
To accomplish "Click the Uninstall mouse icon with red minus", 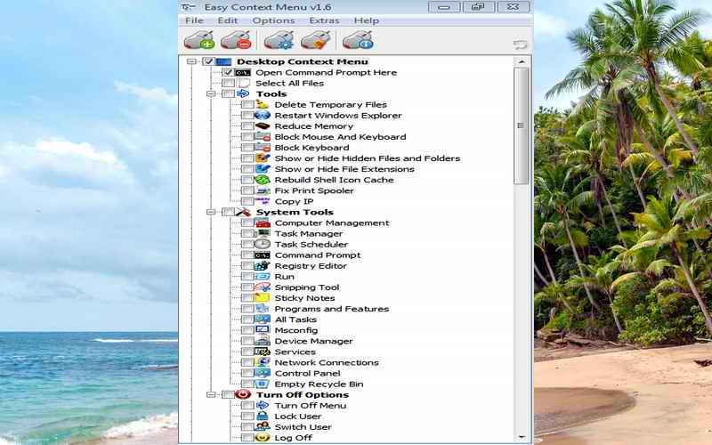I will (x=235, y=40).
